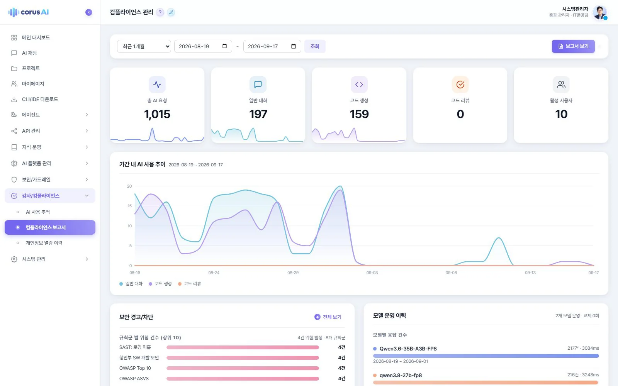Select 컴플라이언스 보고서 submenu
Image resolution: width=618 pixels, height=386 pixels.
pos(50,227)
